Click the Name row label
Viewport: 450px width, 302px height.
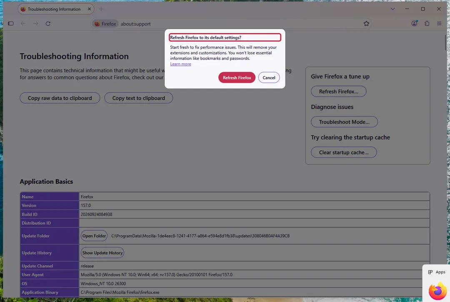[x=27, y=197]
